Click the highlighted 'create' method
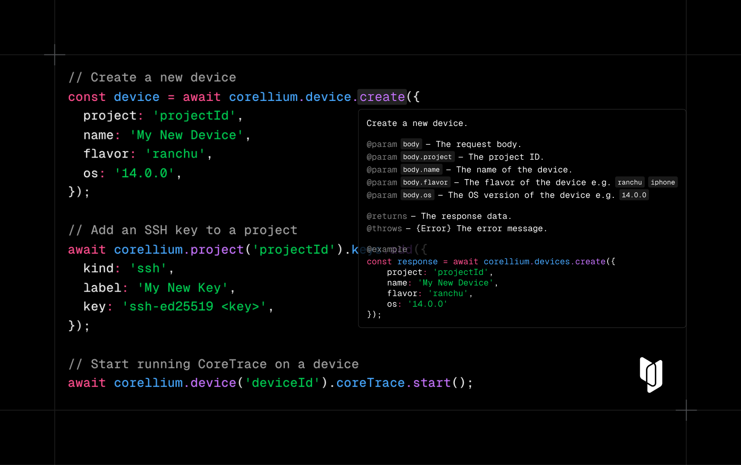The height and width of the screenshot is (465, 741). click(x=382, y=97)
